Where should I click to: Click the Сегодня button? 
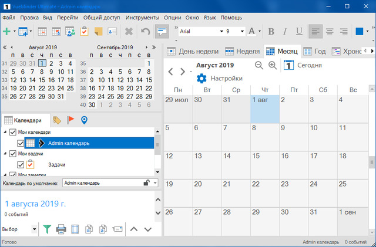click(303, 65)
